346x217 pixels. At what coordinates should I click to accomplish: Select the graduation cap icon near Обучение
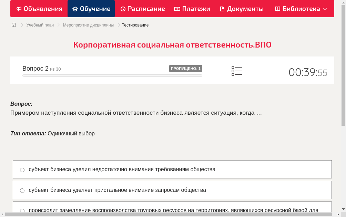[75, 9]
